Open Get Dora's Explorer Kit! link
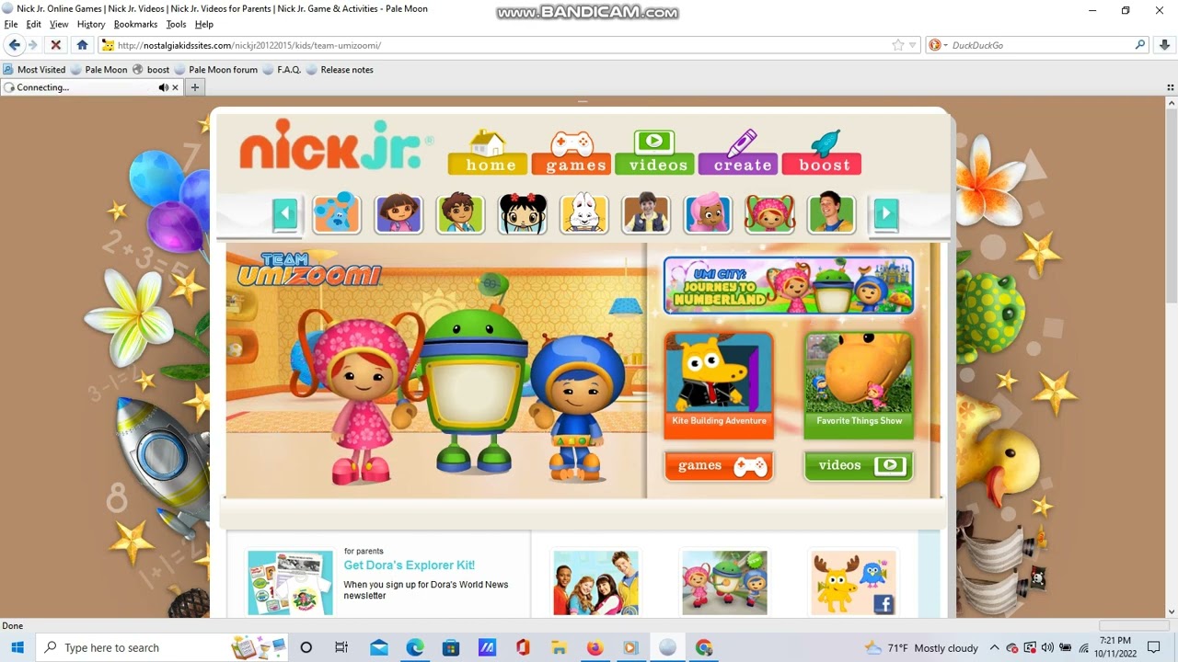The height and width of the screenshot is (662, 1178). [410, 565]
